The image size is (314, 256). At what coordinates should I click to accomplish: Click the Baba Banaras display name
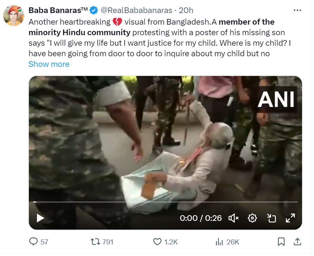58,10
